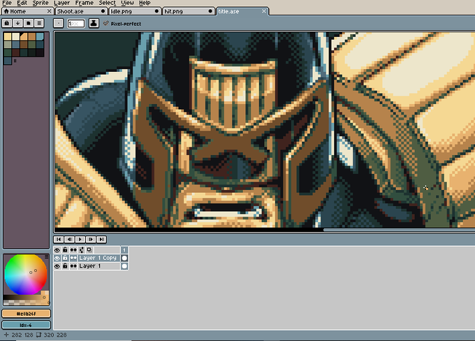Open the ink type button
This screenshot has width=475, height=341.
[94, 23]
